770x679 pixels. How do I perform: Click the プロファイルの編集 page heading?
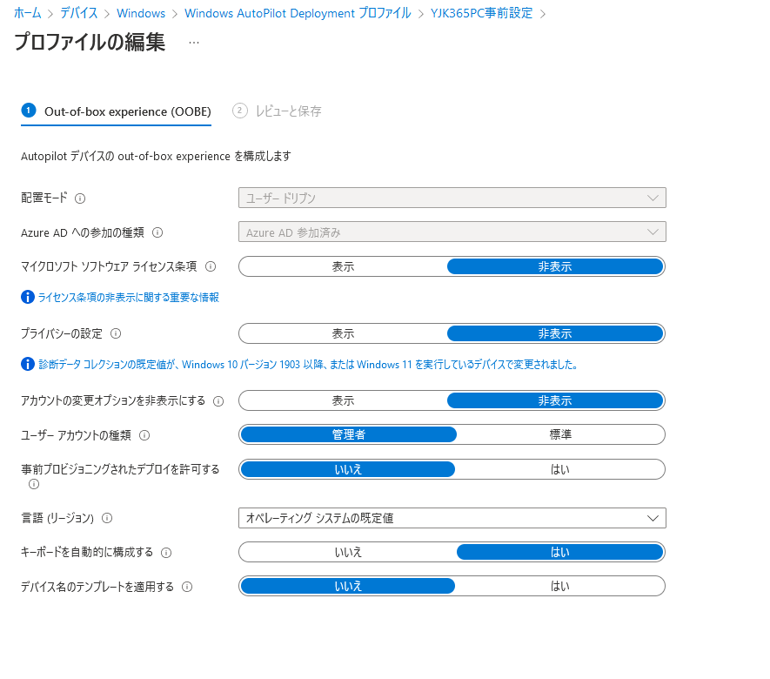(90, 43)
